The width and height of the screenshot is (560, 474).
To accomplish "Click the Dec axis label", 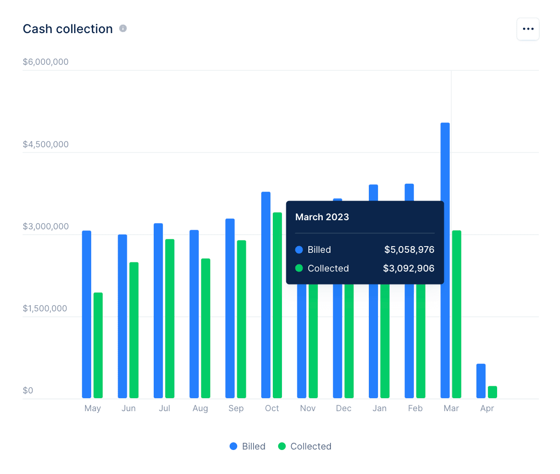I will (x=343, y=408).
